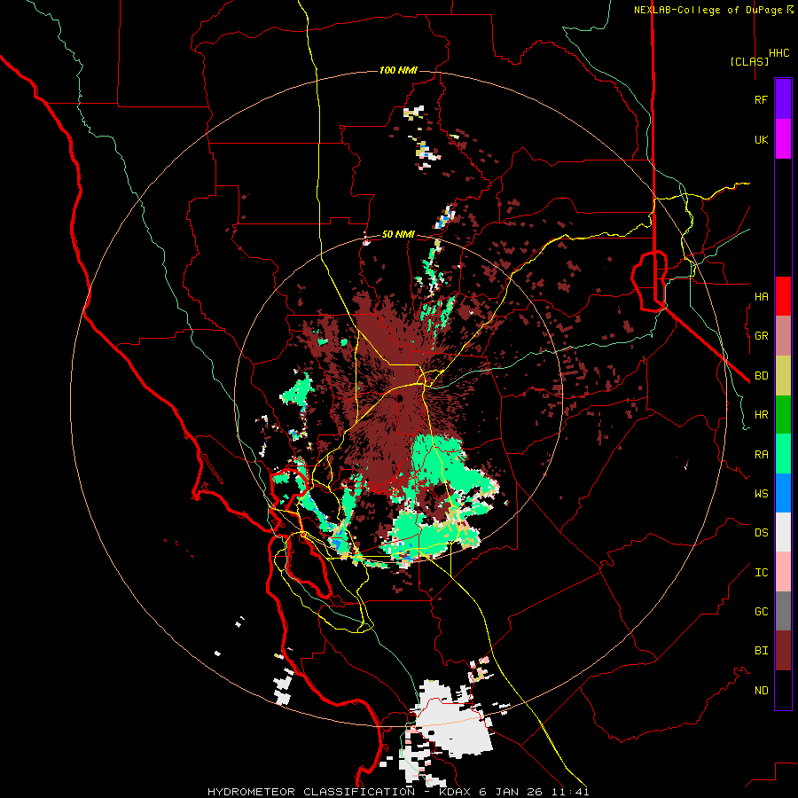Image resolution: width=798 pixels, height=798 pixels.
Task: Pick the bright green RA legend swatch
Action: point(783,454)
